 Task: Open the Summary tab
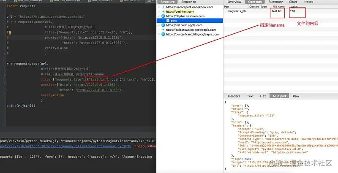(275, 2)
